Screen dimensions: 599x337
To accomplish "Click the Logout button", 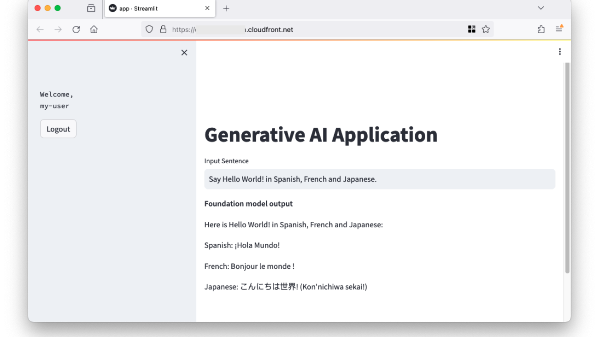I will click(58, 129).
